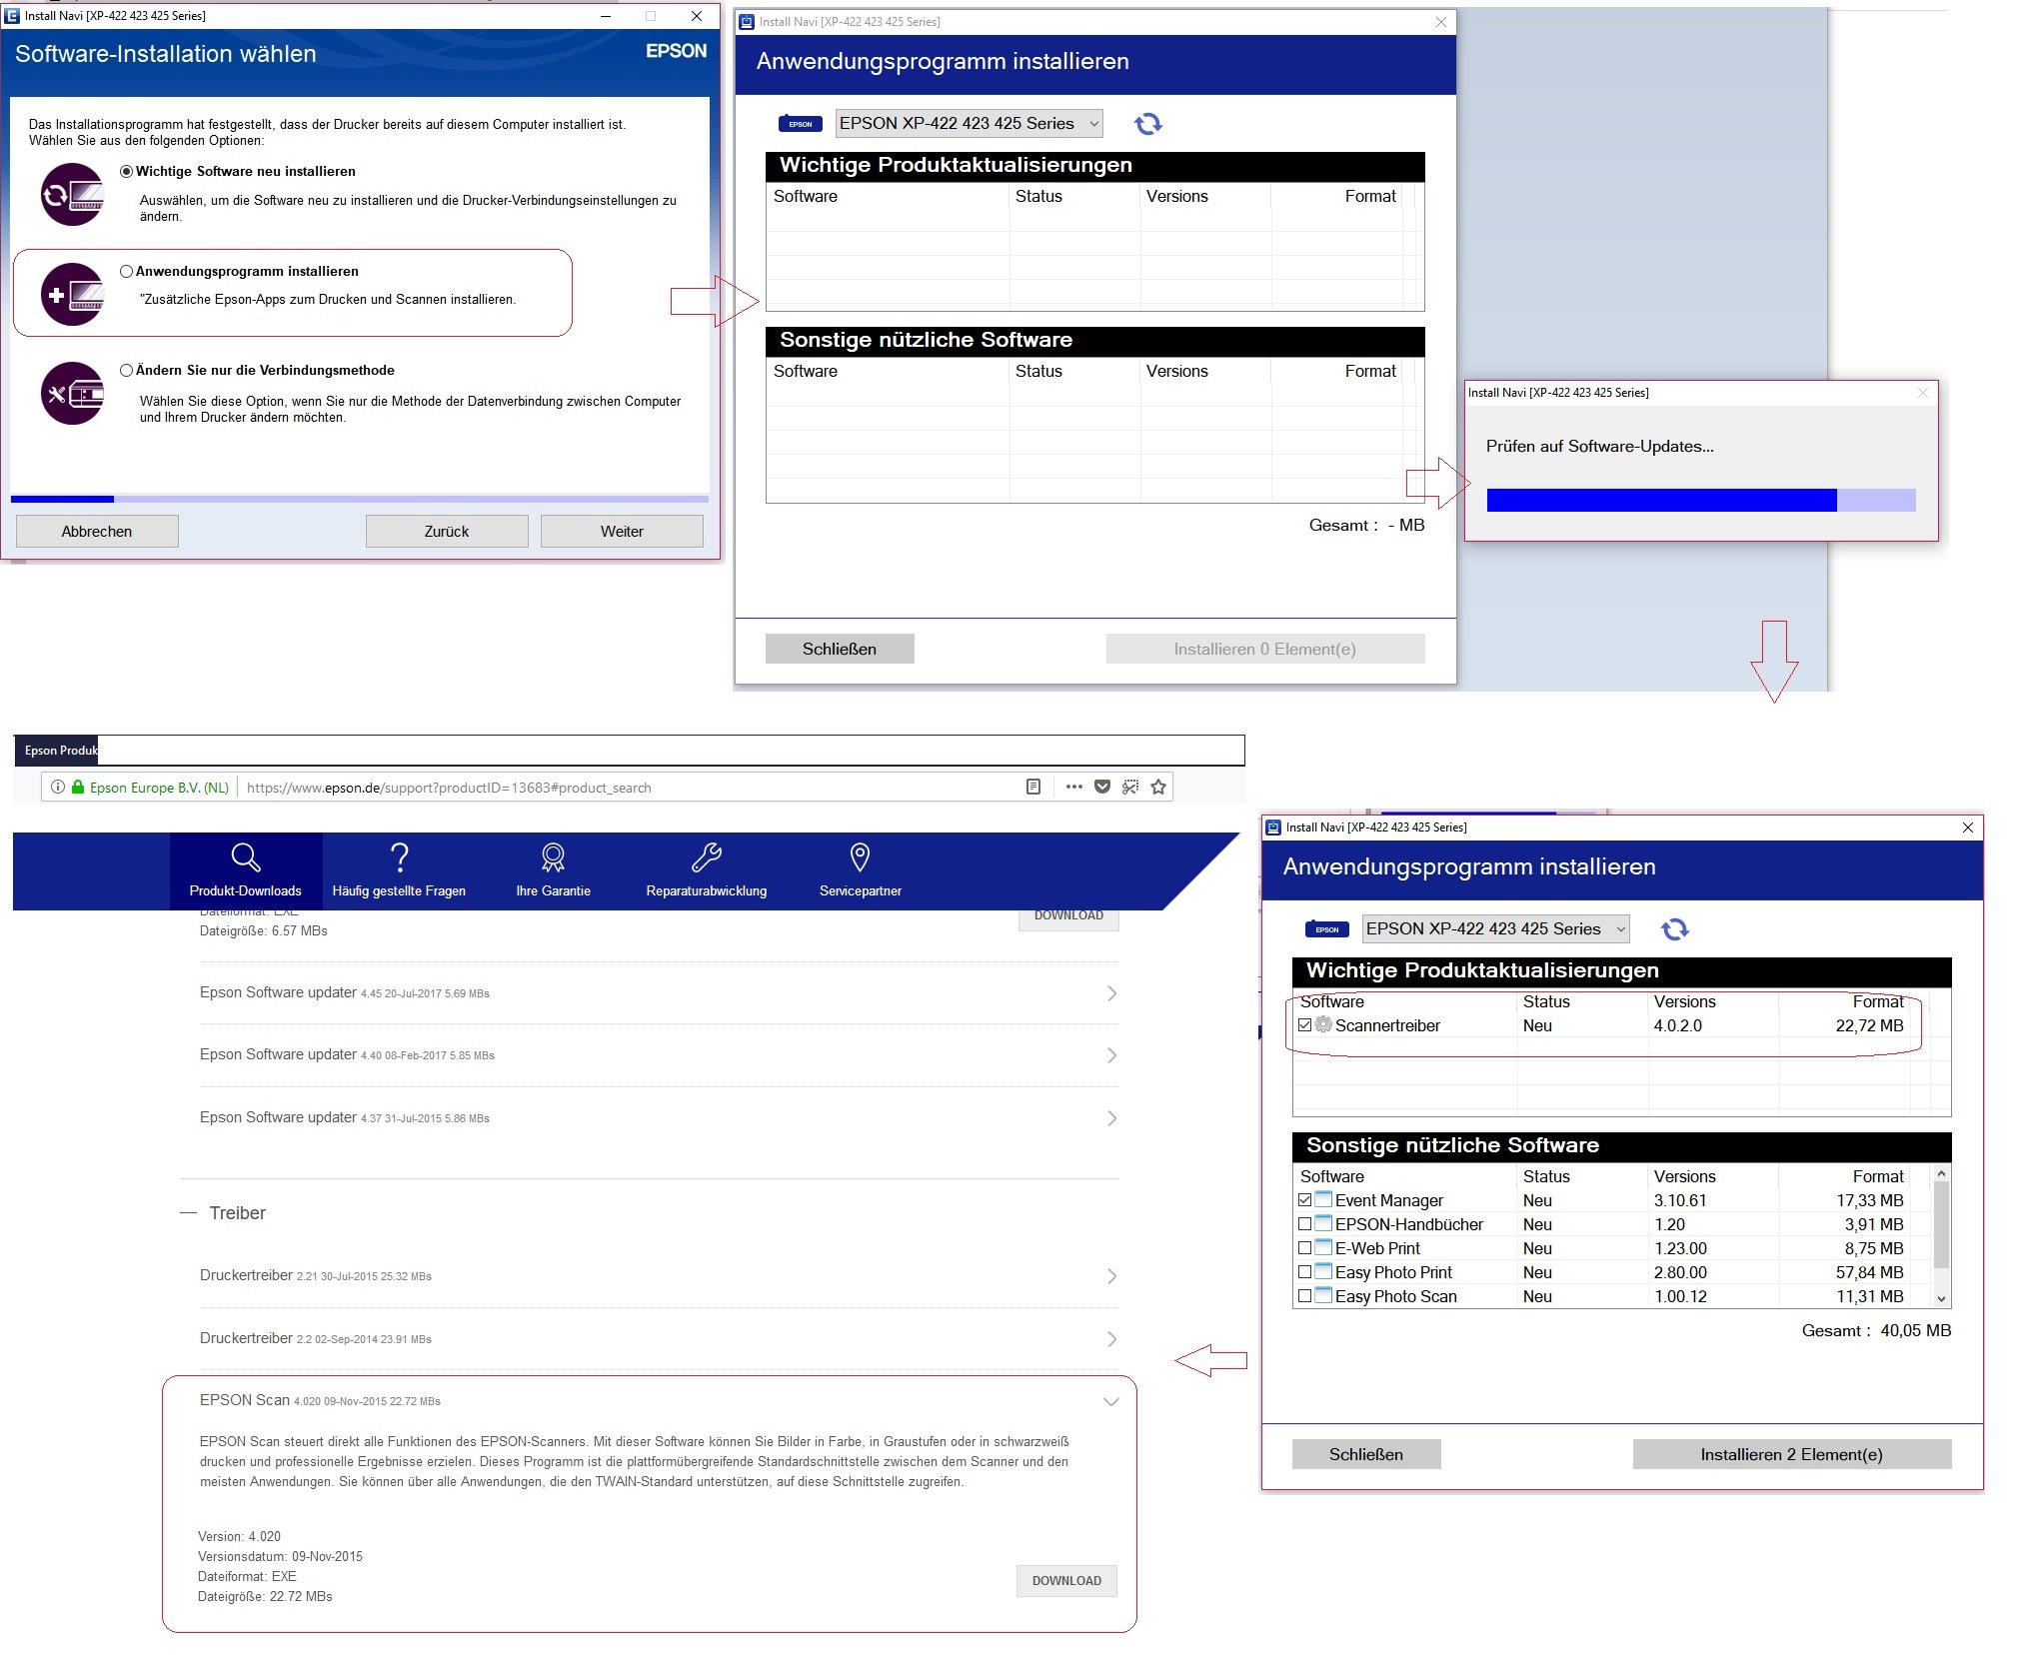Click the bookmark star in the address bar
This screenshot has height=1672, width=2028.
point(1158,788)
